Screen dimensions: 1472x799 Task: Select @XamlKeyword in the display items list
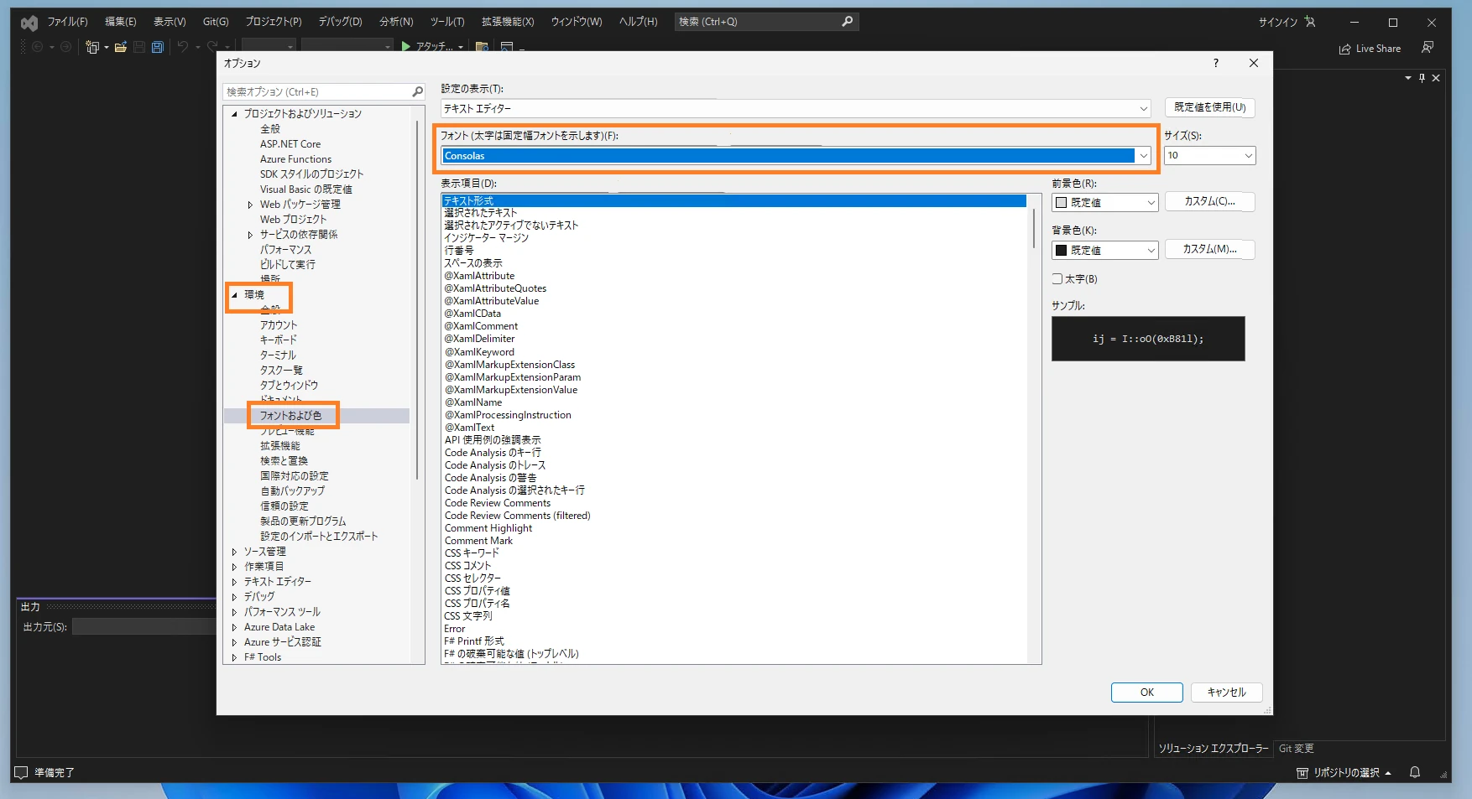[x=479, y=352]
